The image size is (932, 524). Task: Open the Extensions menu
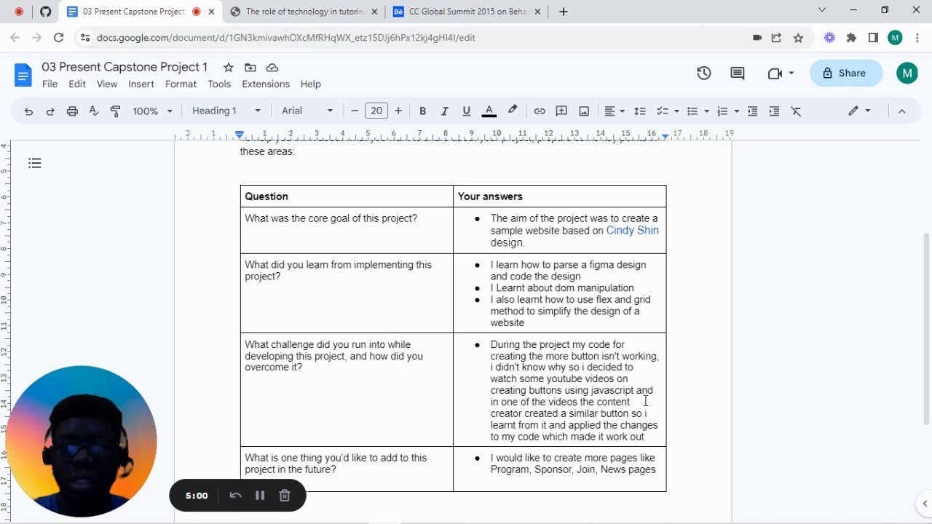click(x=266, y=84)
